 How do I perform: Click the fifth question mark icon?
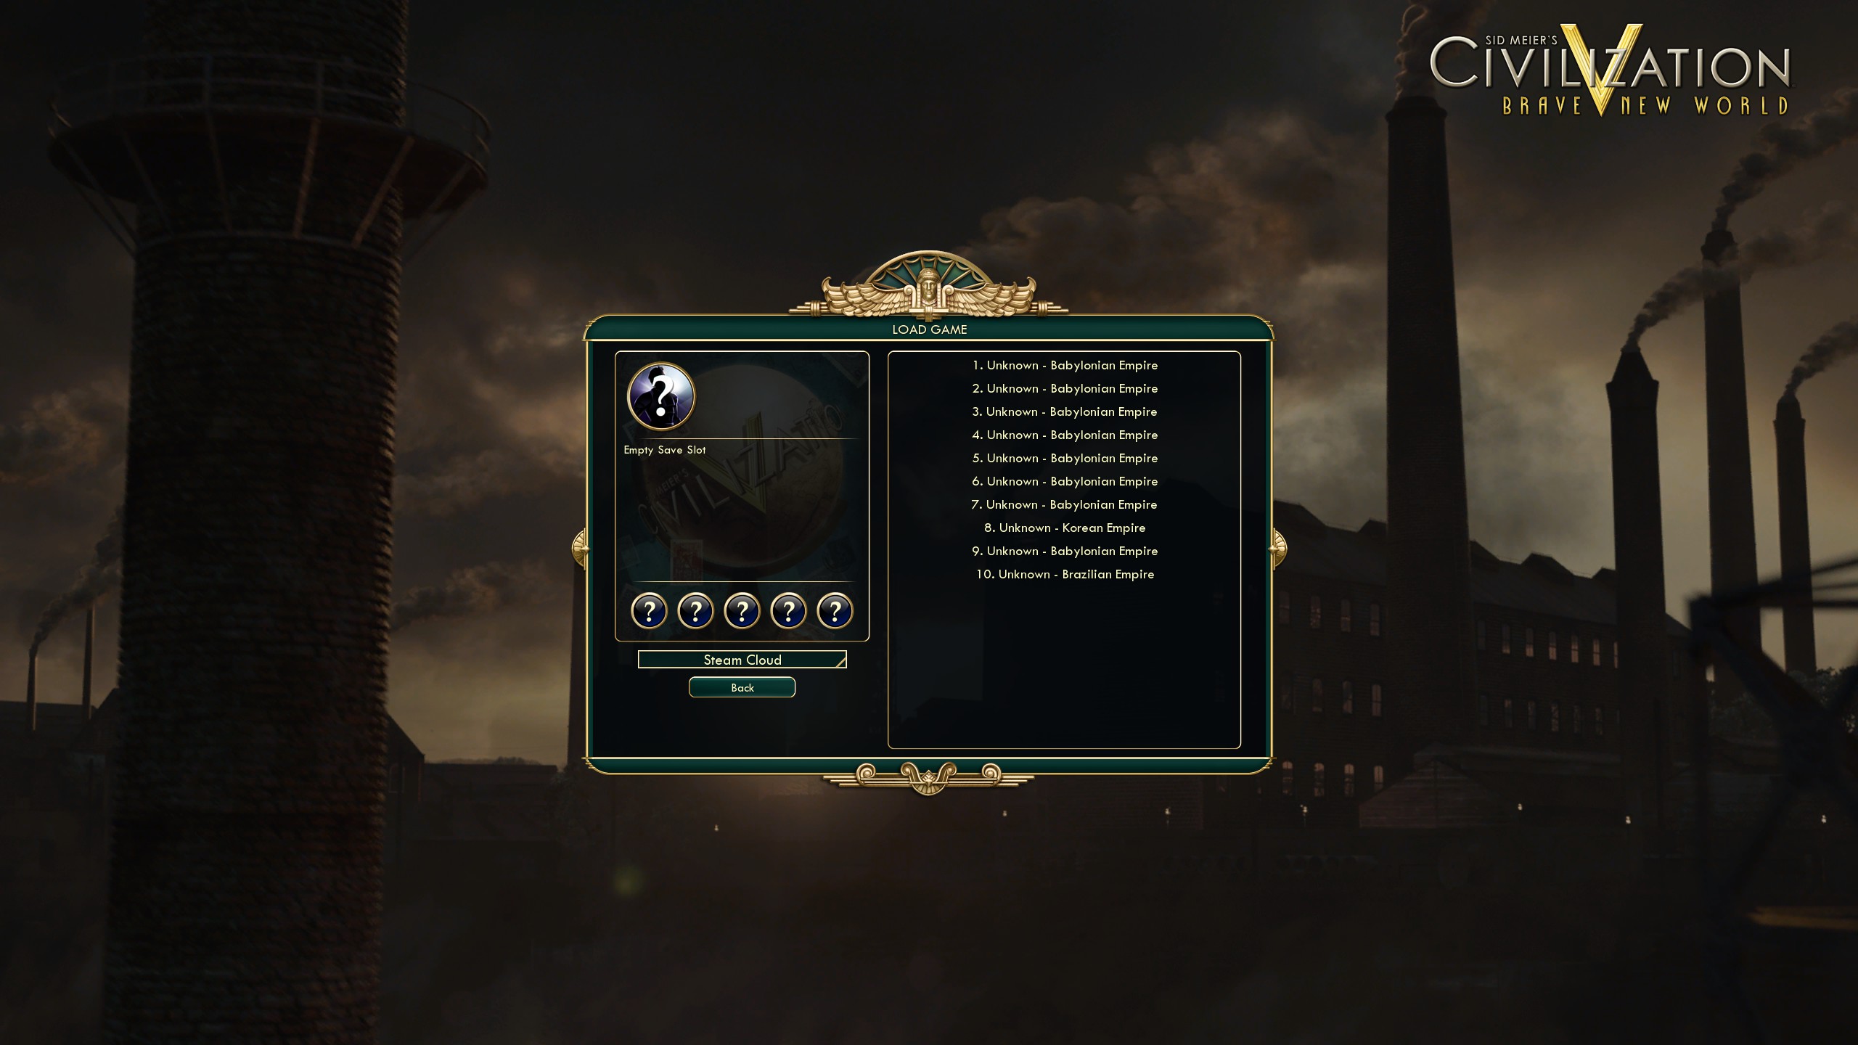(x=835, y=611)
